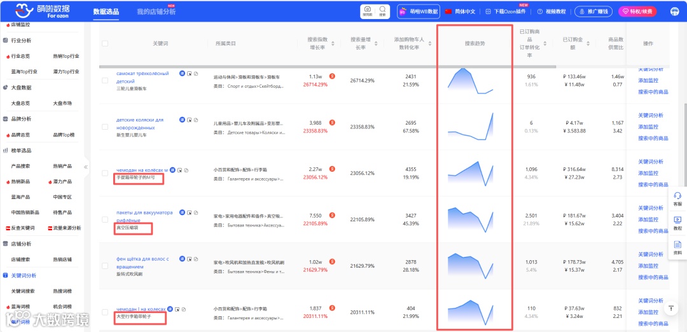This screenshot has height=332, width=687.
Task: Click the Yandex icon next to 1.13w
Action: tap(332, 76)
